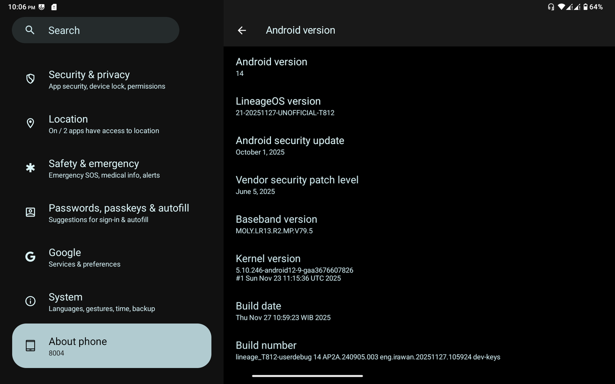Open Location settings
The height and width of the screenshot is (384, 615).
tap(111, 124)
